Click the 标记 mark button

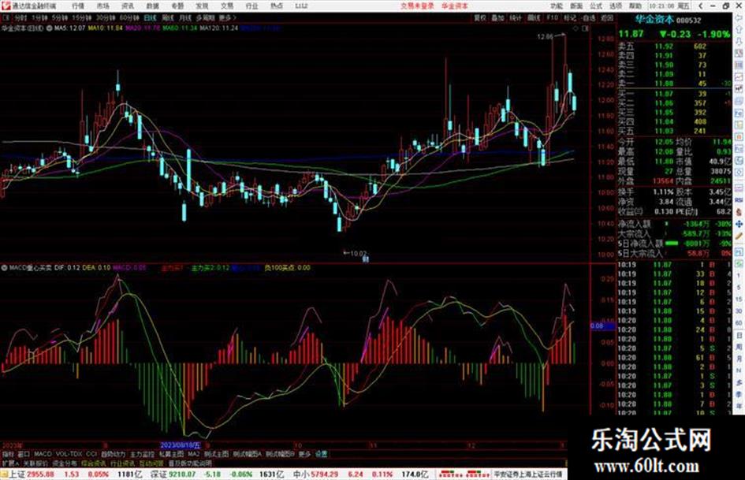point(570,17)
